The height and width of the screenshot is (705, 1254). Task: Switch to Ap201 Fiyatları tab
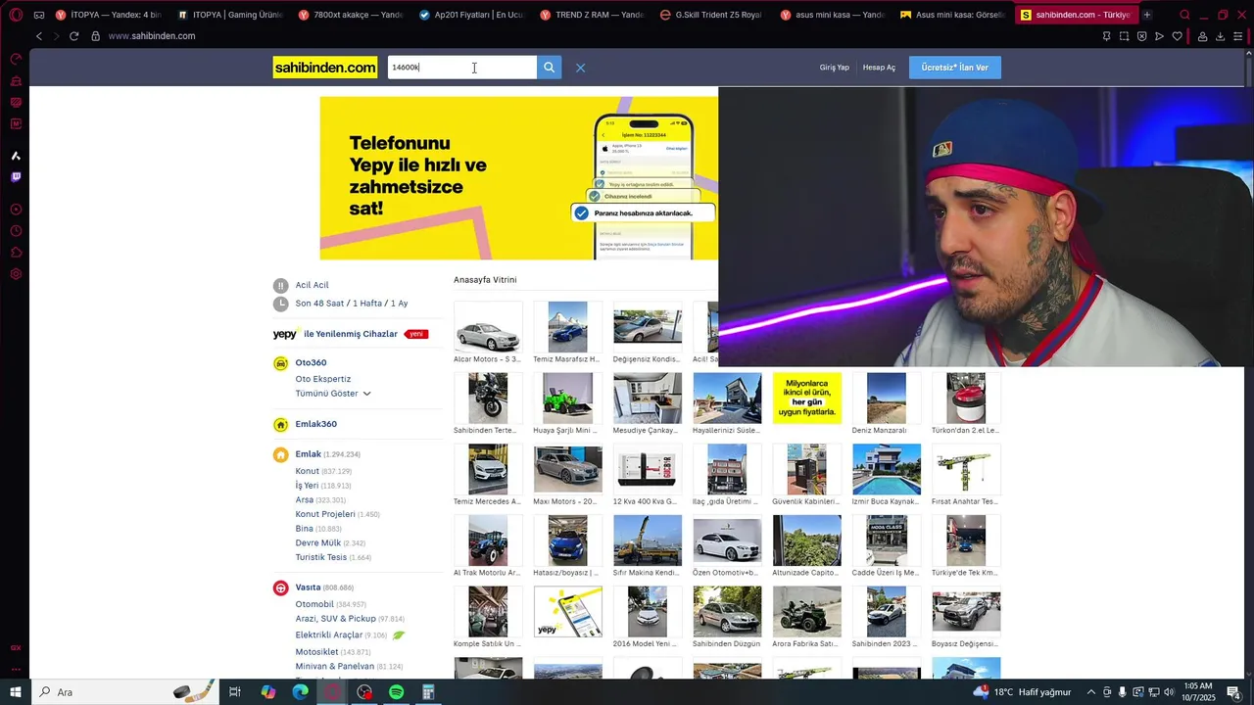coord(470,15)
